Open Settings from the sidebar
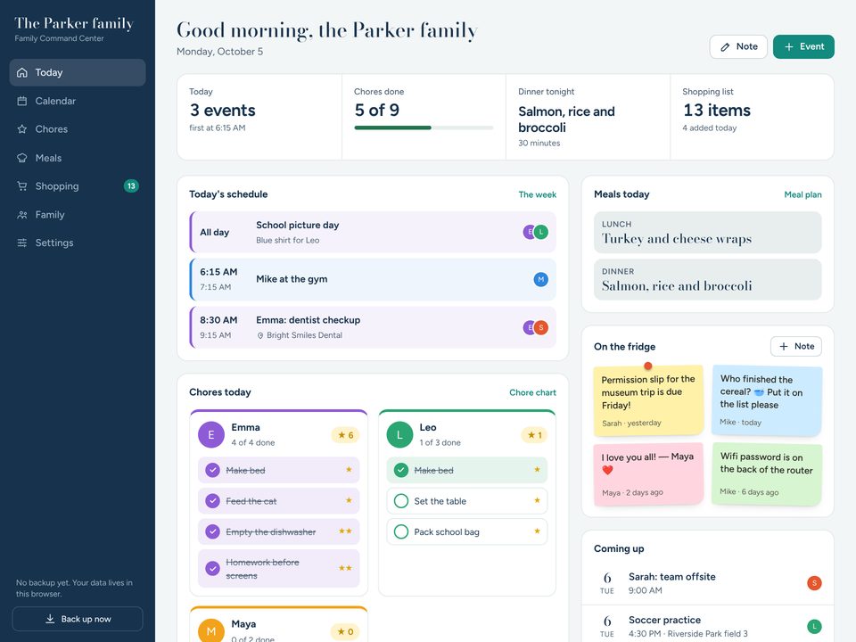The height and width of the screenshot is (642, 856). point(78,243)
